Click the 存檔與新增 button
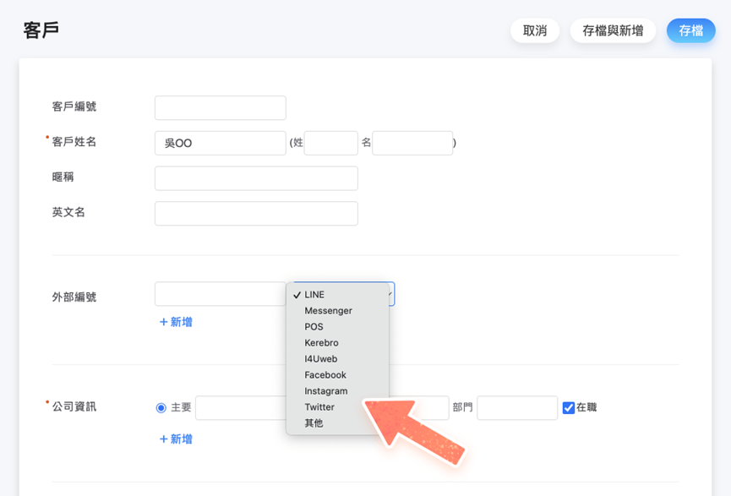731x496 pixels. point(613,30)
